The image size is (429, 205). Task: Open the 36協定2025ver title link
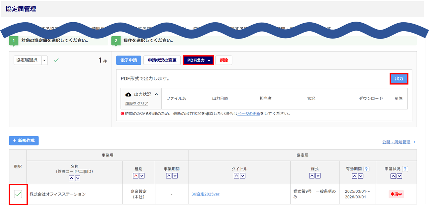coord(205,194)
